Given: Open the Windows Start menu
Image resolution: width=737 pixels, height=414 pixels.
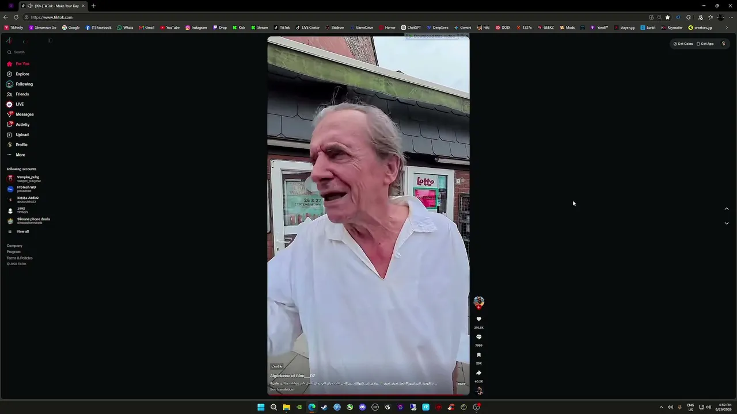Looking at the screenshot, I should (261, 407).
